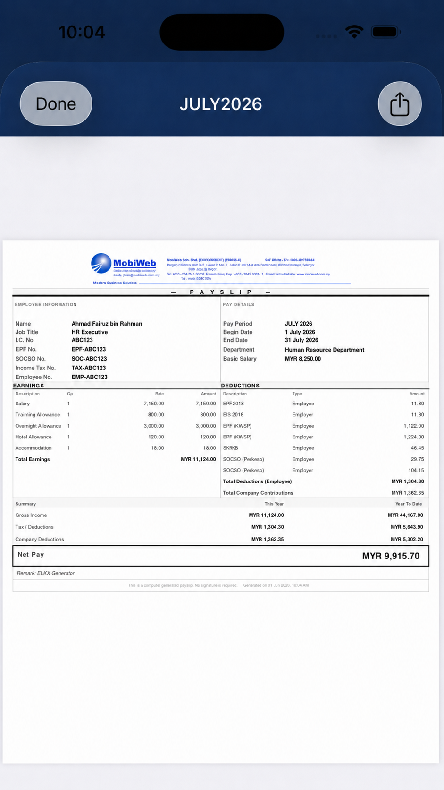Tap the 10:04 clock in status bar

click(x=82, y=32)
